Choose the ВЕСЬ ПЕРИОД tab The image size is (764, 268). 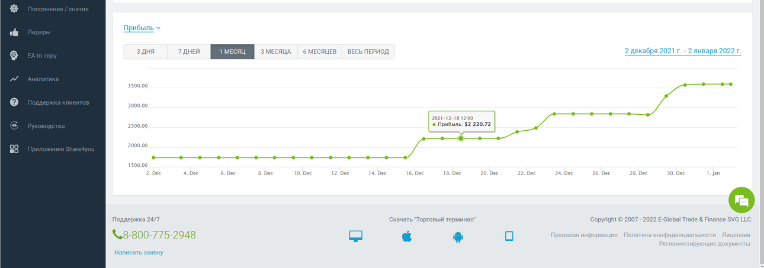(368, 51)
